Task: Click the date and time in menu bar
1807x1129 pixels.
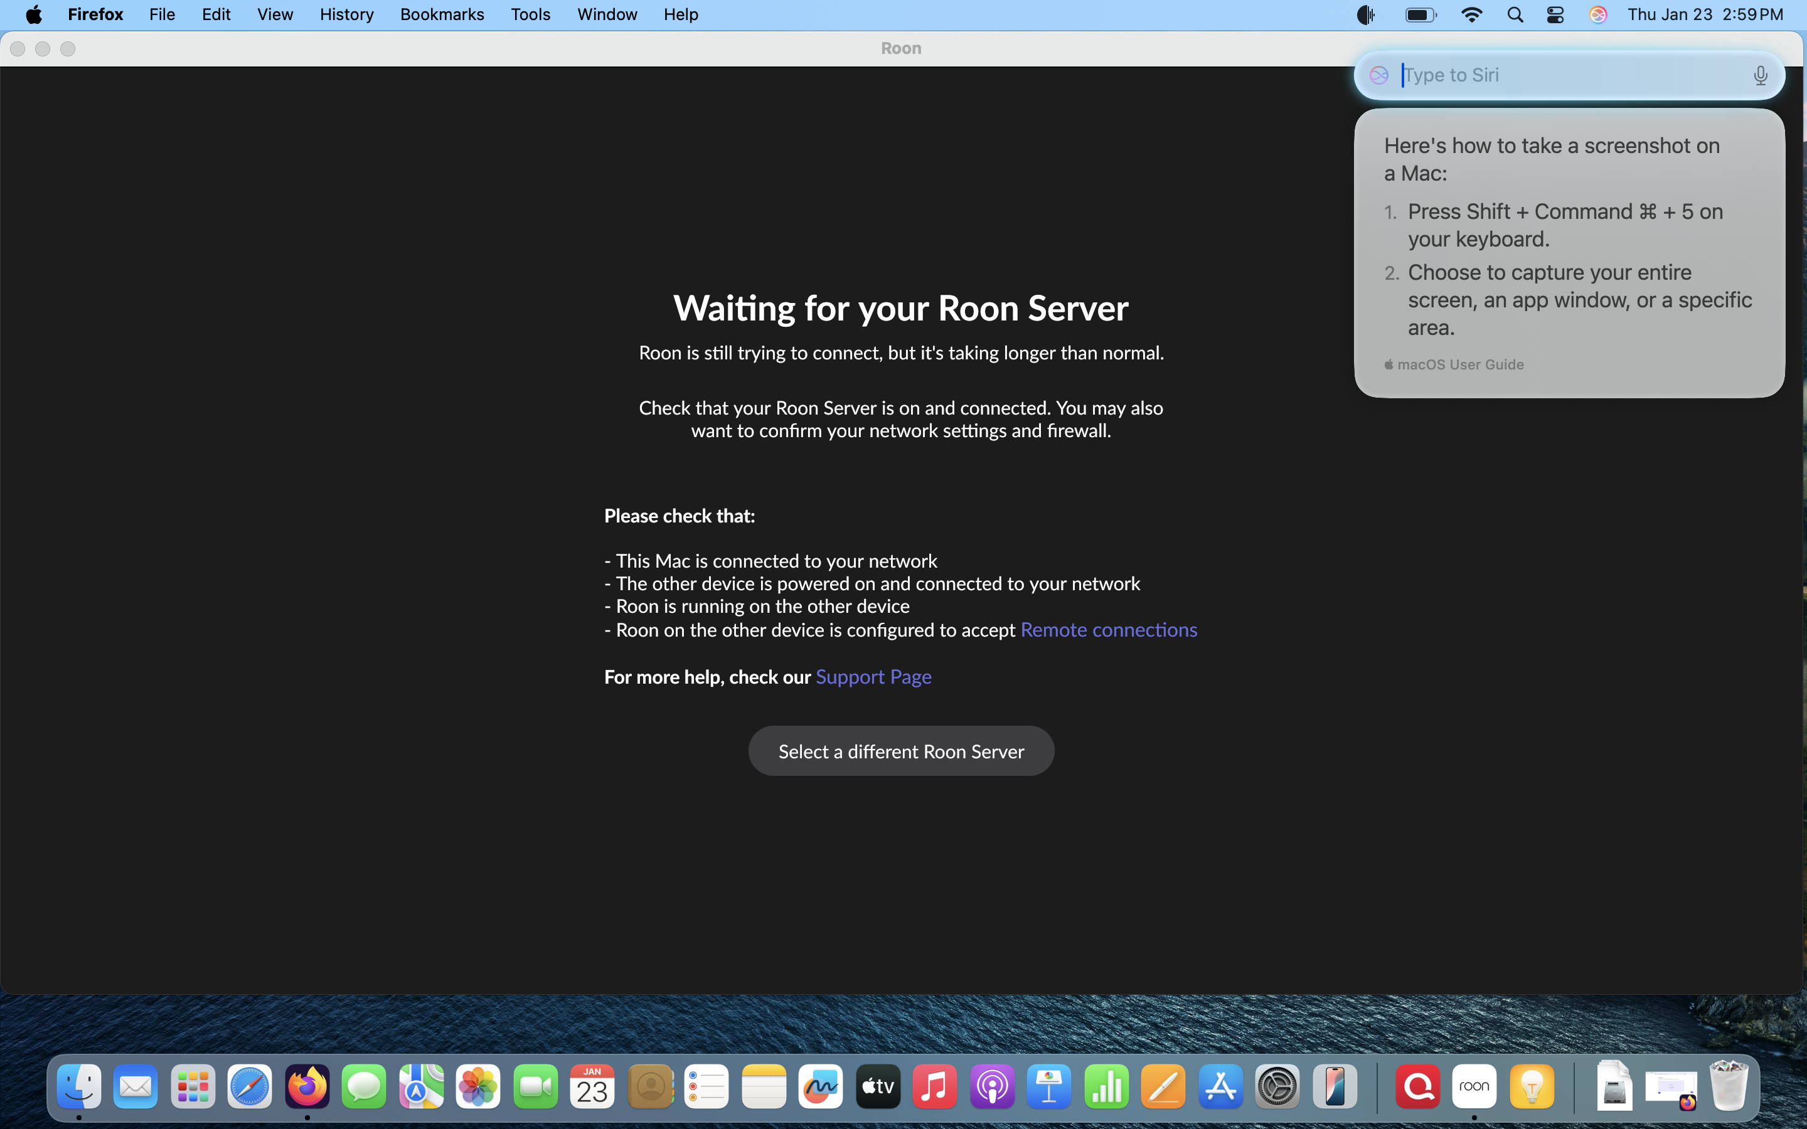Action: pos(1705,14)
